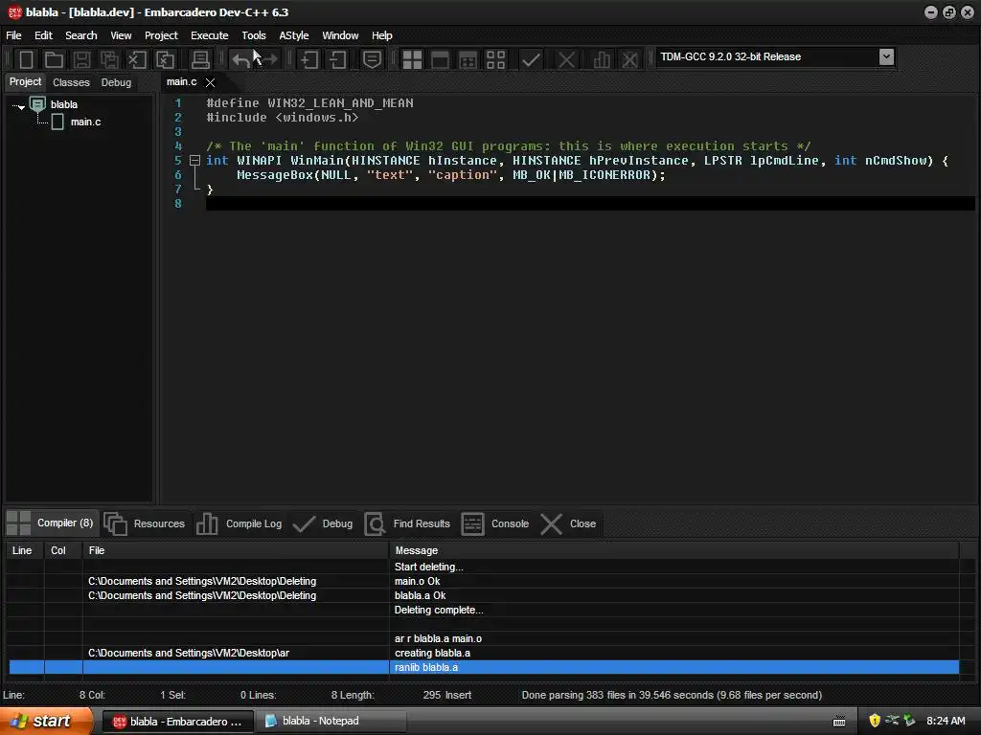Click the delete profiling information icon
981x735 pixels.
click(629, 59)
